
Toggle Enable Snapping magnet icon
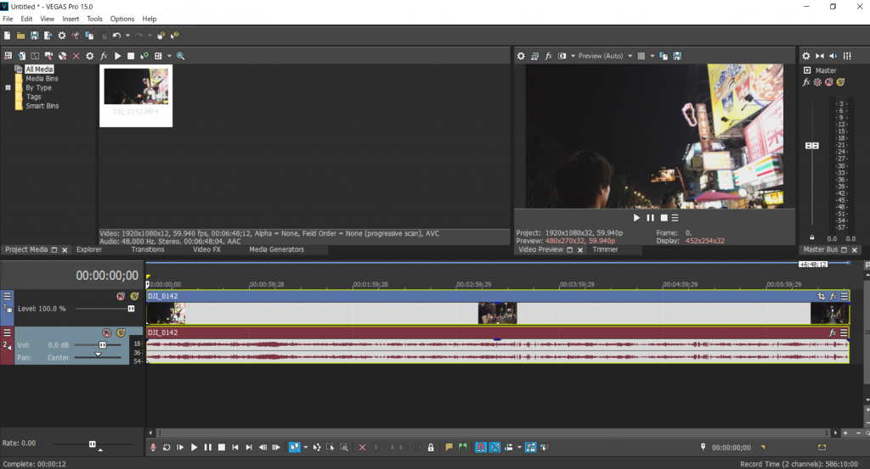[x=481, y=448]
